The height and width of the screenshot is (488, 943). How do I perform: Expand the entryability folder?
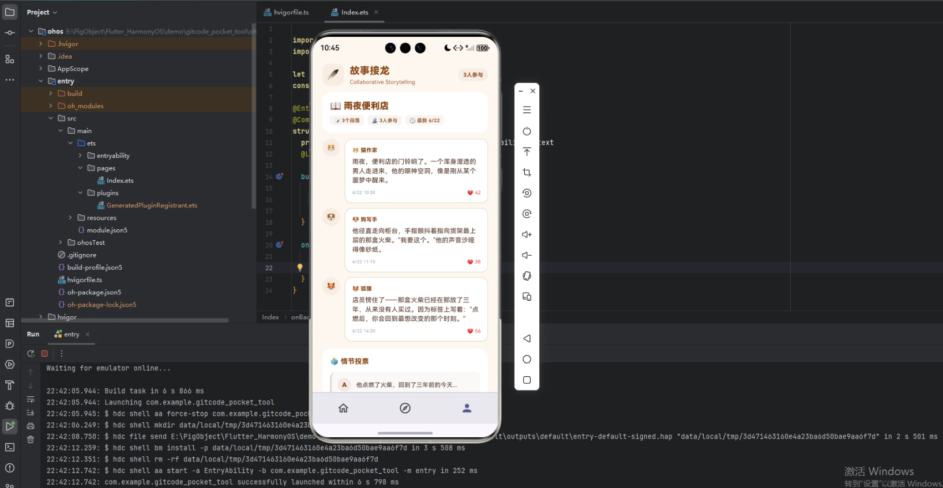tap(80, 156)
